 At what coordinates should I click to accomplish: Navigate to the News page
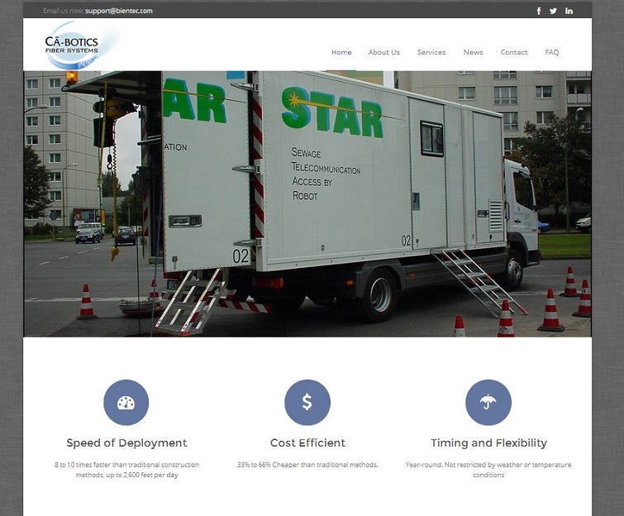point(474,52)
